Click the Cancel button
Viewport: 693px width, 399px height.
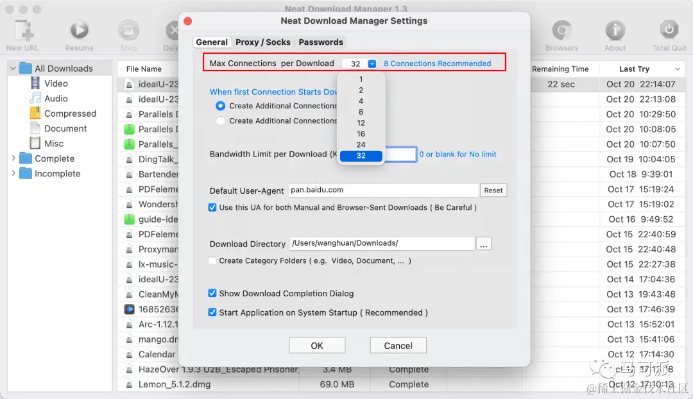coord(398,346)
